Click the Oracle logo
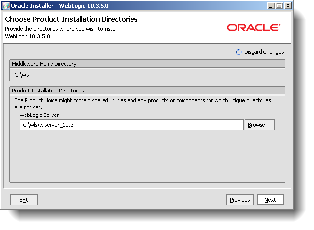The height and width of the screenshot is (230, 314). 253,27
